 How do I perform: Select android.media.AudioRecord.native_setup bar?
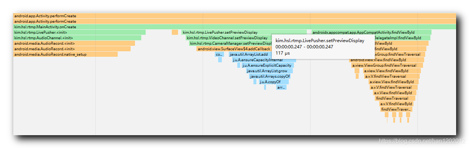click(65, 54)
